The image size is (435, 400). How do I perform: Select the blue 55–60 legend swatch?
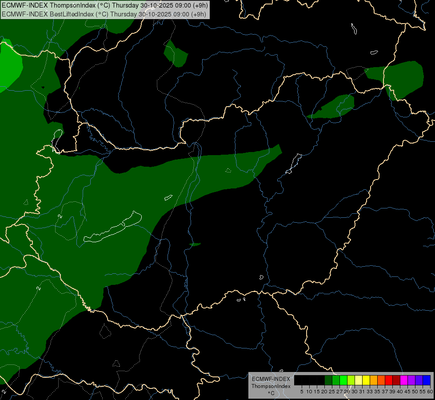(427, 380)
